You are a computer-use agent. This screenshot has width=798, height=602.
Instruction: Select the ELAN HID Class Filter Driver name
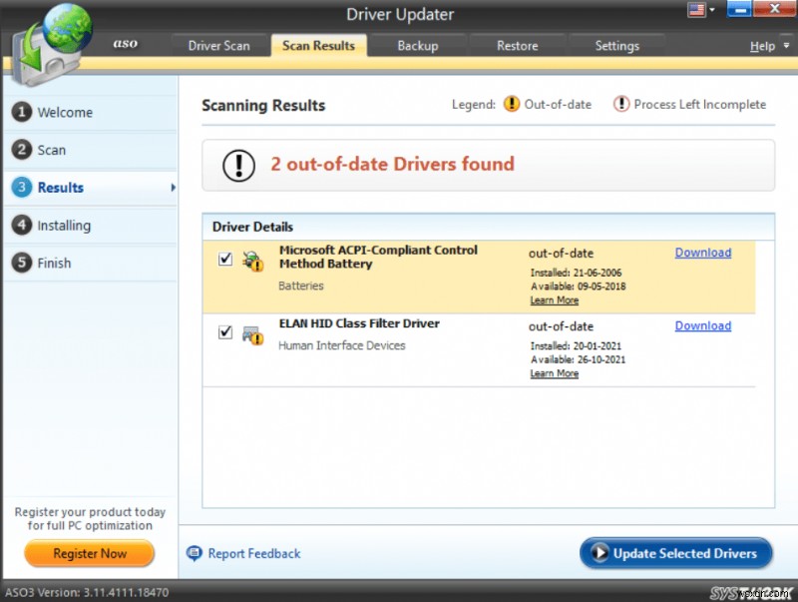(x=359, y=323)
